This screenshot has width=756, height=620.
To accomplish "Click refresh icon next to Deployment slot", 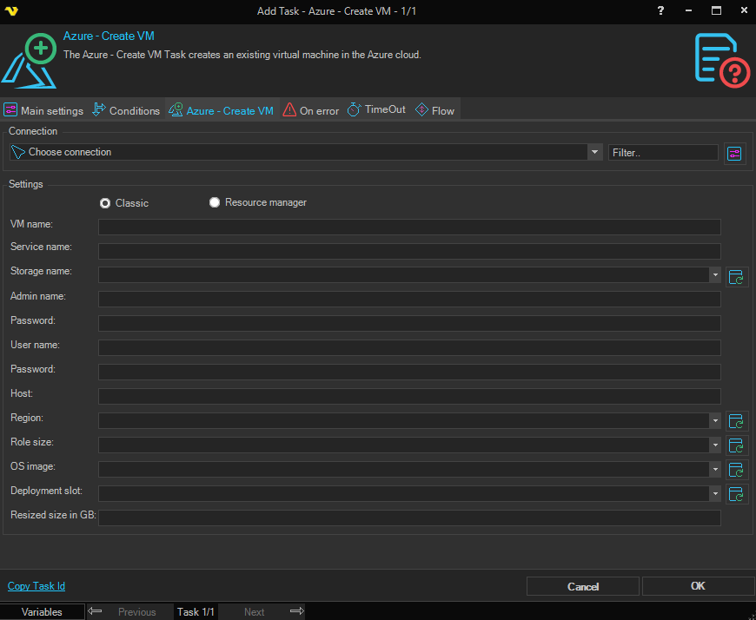I will coord(737,495).
